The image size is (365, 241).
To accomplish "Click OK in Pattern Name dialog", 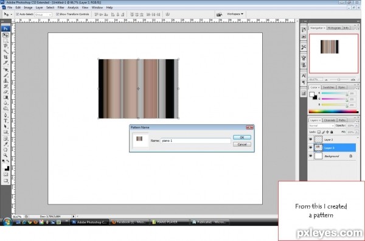I will click(x=242, y=138).
